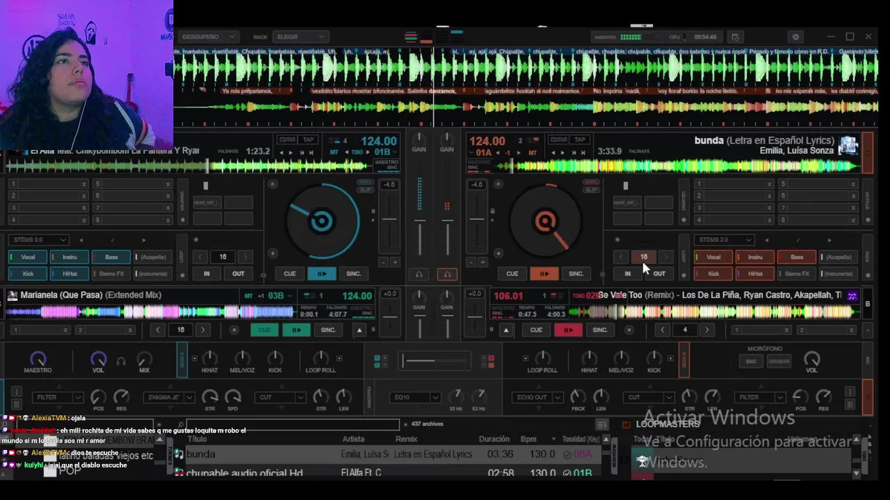Open the left deck 01B key dropdown

click(385, 152)
